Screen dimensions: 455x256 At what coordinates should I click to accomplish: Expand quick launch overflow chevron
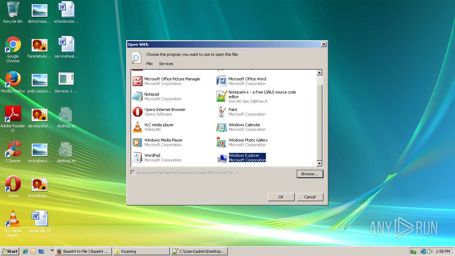52,250
